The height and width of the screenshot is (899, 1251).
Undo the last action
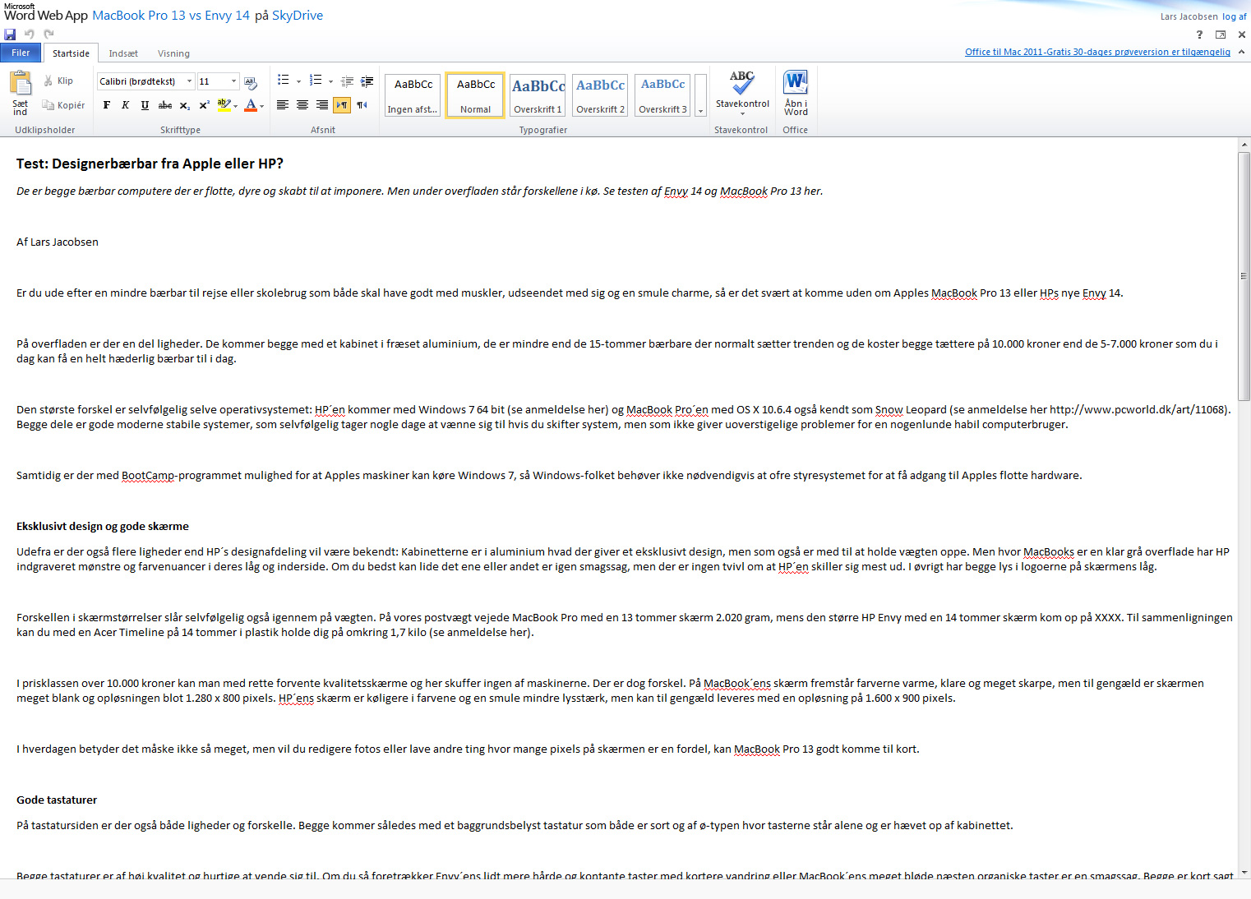30,35
